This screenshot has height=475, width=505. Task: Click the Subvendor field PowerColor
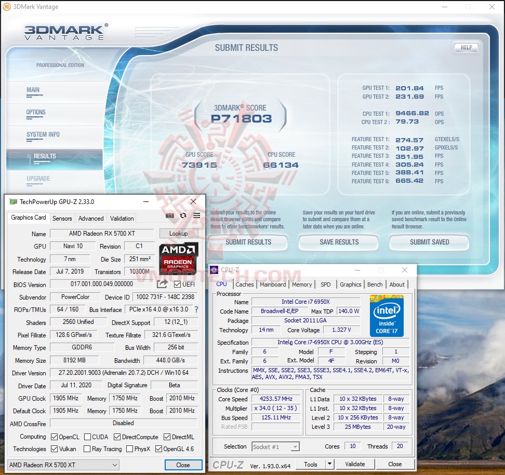(75, 297)
